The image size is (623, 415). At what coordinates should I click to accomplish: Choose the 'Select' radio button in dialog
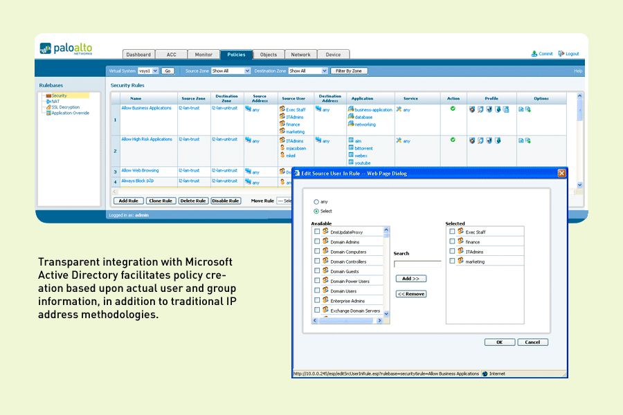(316, 211)
